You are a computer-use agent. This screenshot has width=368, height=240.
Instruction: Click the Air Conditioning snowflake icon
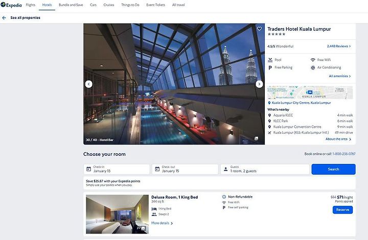[313, 68]
